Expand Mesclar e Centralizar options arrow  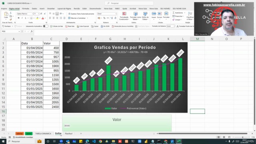point(88,18)
